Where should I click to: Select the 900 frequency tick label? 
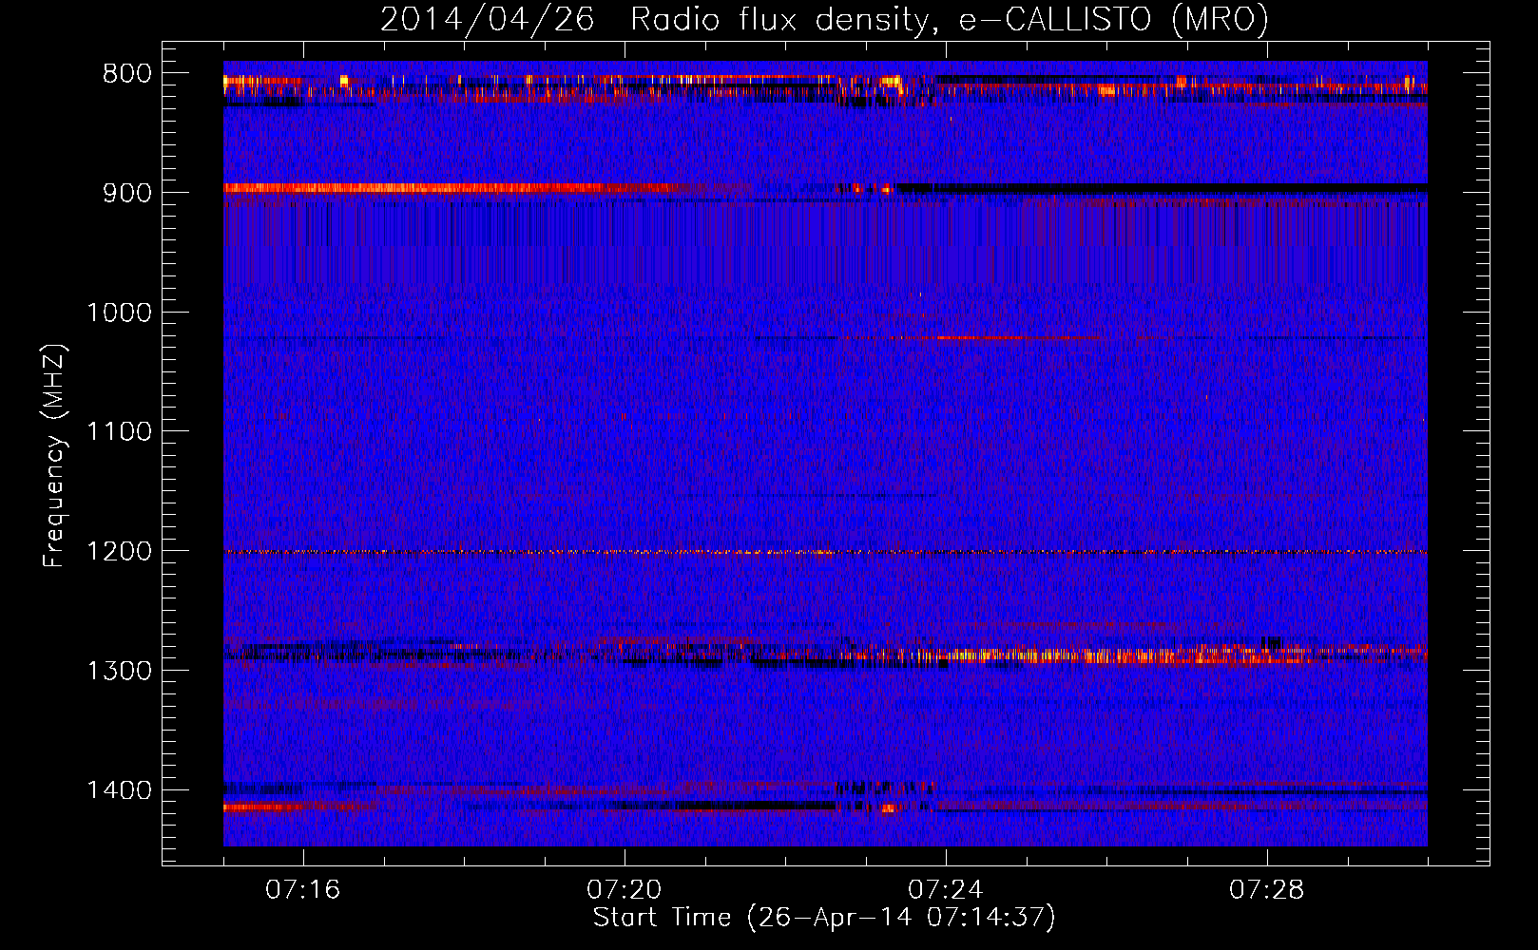[x=127, y=193]
